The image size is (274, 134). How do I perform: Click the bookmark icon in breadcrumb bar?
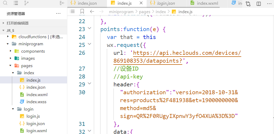(82, 12)
